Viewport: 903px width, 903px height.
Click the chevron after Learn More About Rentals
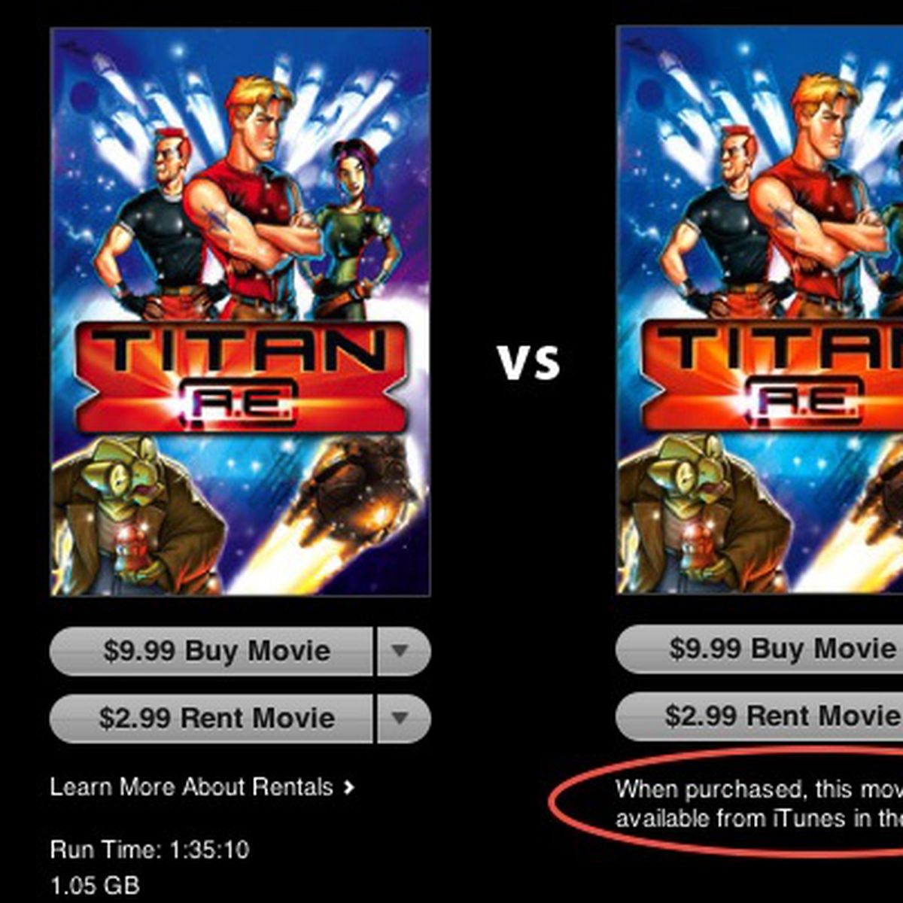(x=348, y=788)
